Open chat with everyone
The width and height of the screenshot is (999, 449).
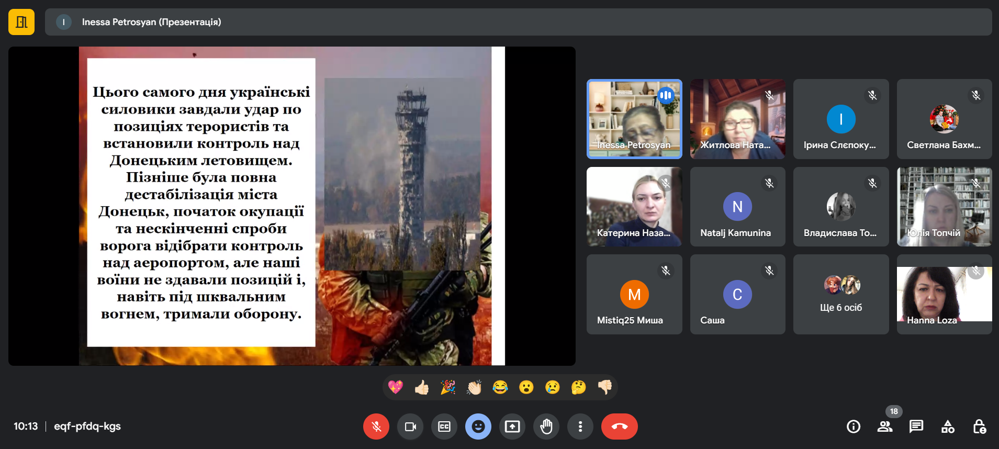click(x=916, y=426)
